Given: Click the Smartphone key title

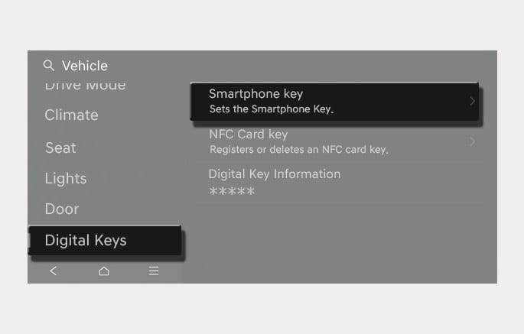Looking at the screenshot, I should 256,94.
